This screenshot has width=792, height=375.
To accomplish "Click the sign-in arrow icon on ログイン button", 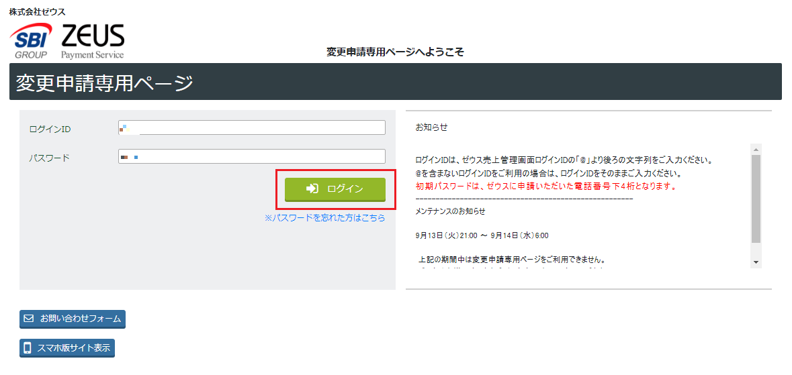I will [x=312, y=189].
